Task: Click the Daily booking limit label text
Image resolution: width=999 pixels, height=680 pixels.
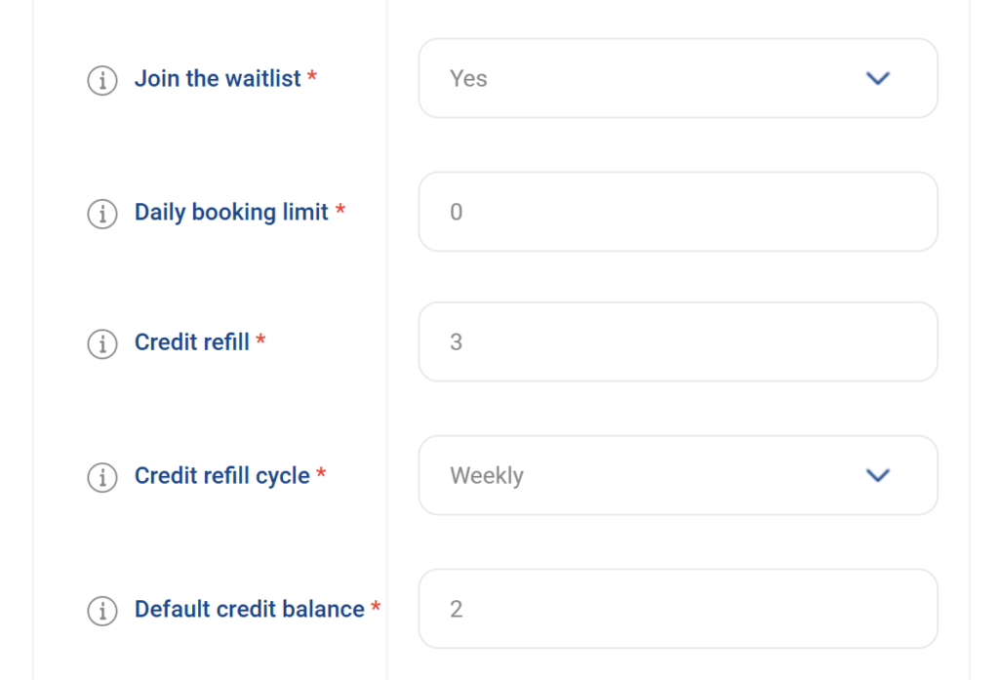Action: click(x=231, y=212)
